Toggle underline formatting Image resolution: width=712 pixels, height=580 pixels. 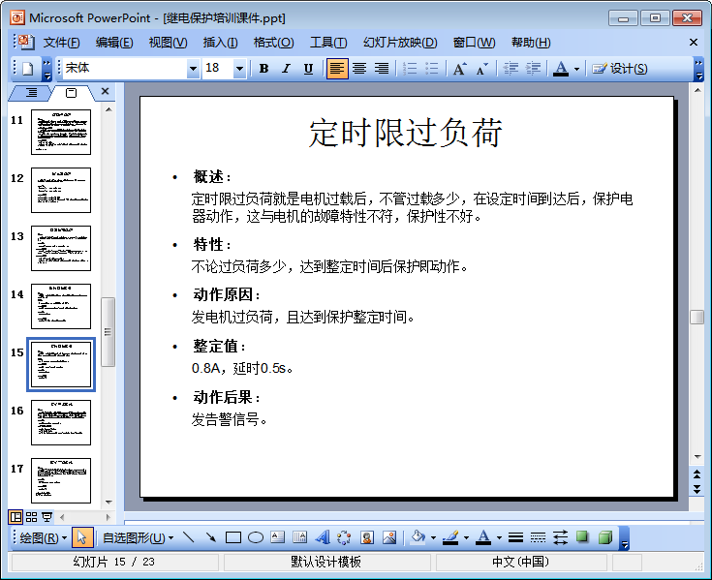[308, 69]
